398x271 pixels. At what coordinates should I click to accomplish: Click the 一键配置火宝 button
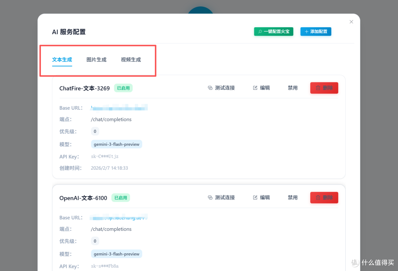[273, 31]
